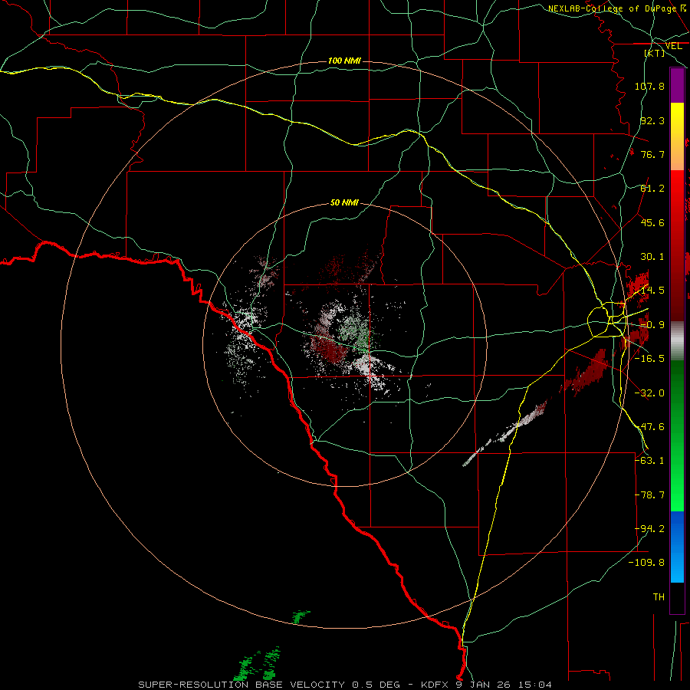Viewport: 690px width, 690px height.
Task: Click the NEXLAB-College of DuPage credit text
Action: pos(612,8)
